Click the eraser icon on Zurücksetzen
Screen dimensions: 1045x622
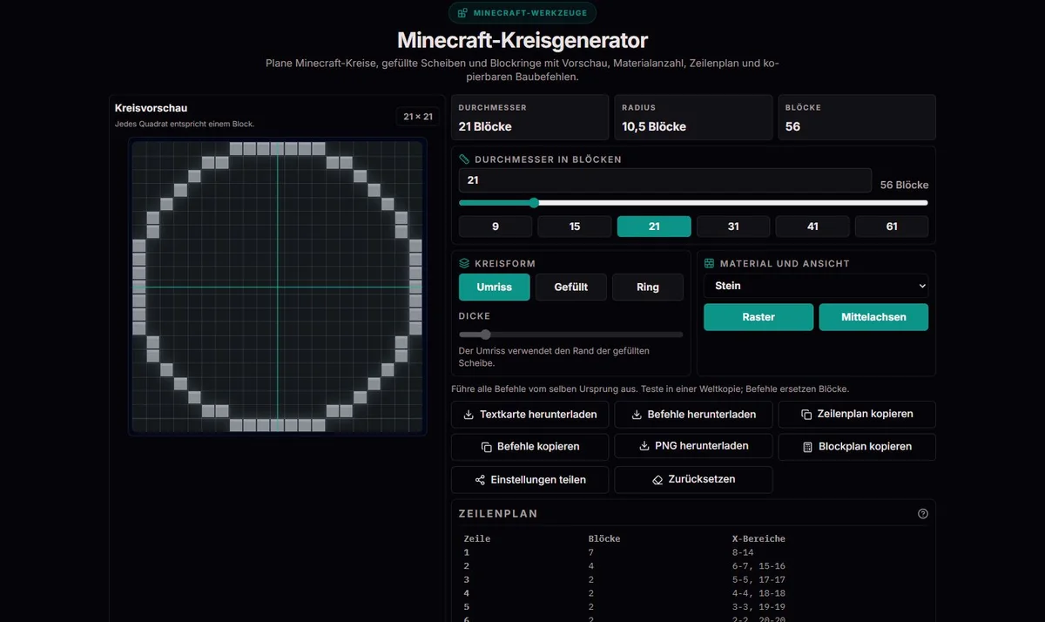click(657, 480)
